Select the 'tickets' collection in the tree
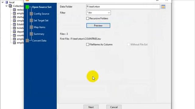This screenshot has width=195, height=109. tap(20, 28)
